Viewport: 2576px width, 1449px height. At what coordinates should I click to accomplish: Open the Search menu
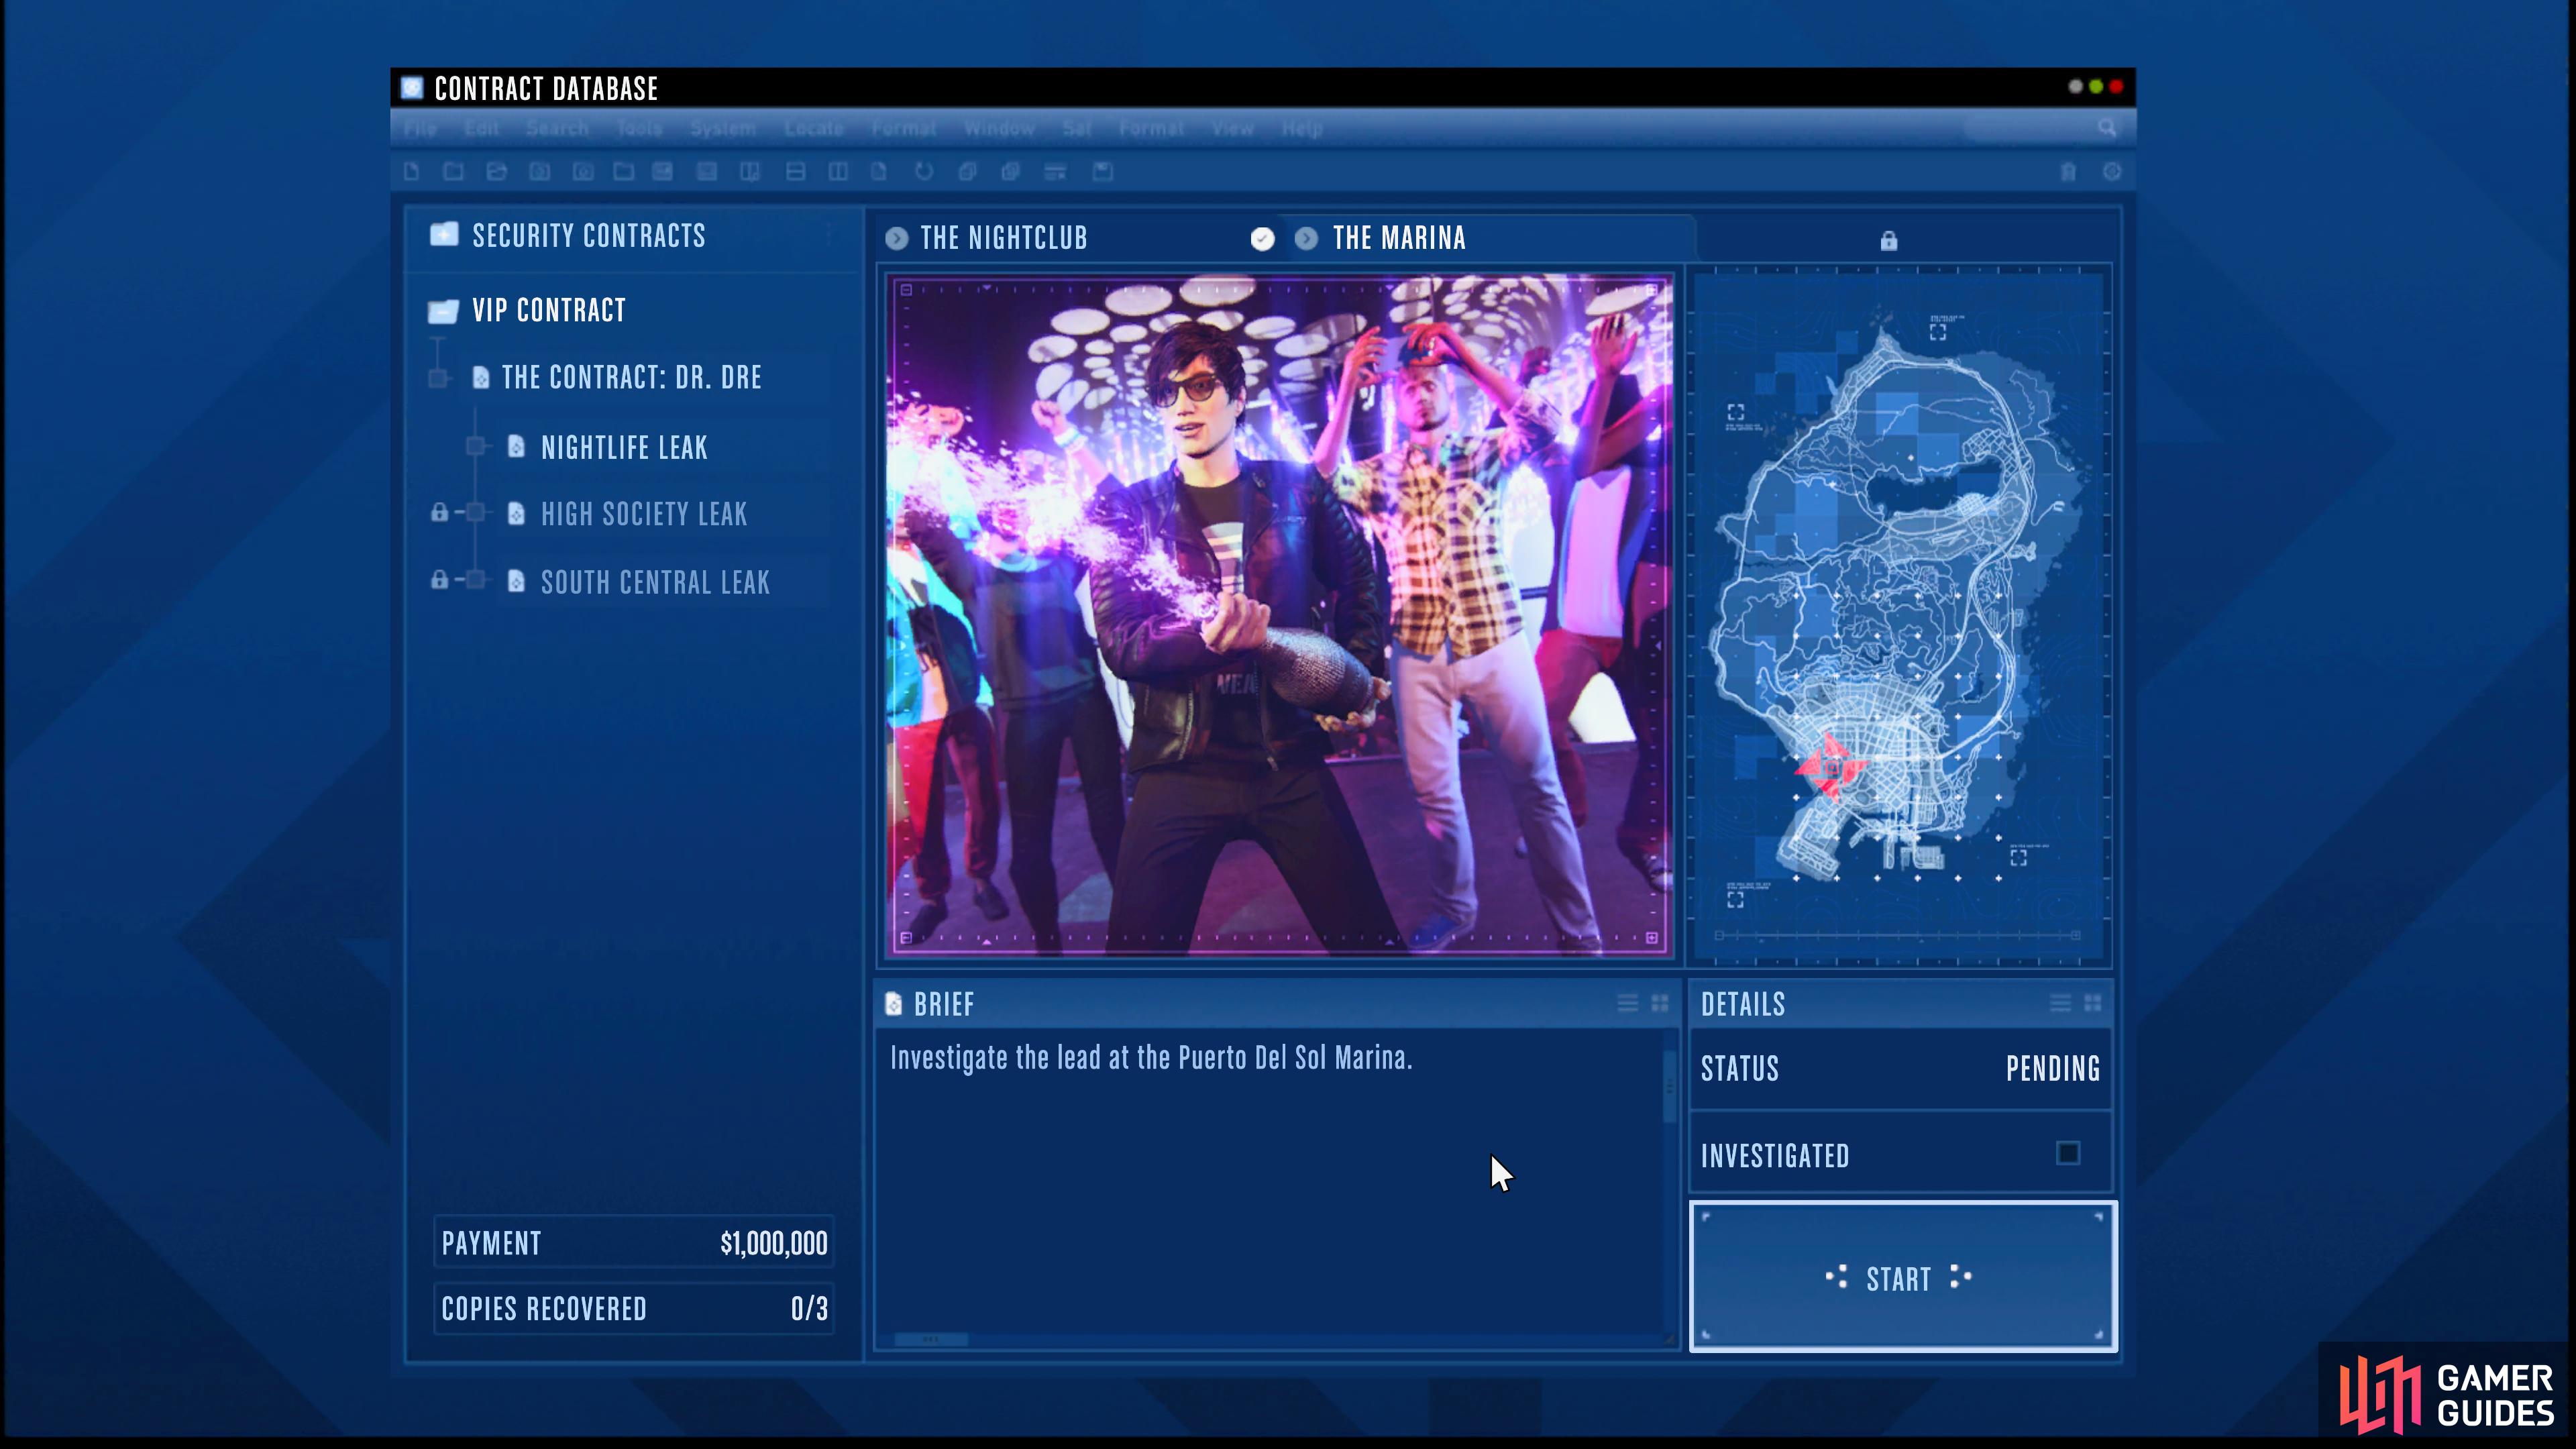(557, 128)
